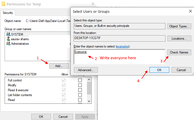The height and width of the screenshot is (120, 194).
Task: Toggle List folder contents Allow checkbox
Action: tap(64, 95)
